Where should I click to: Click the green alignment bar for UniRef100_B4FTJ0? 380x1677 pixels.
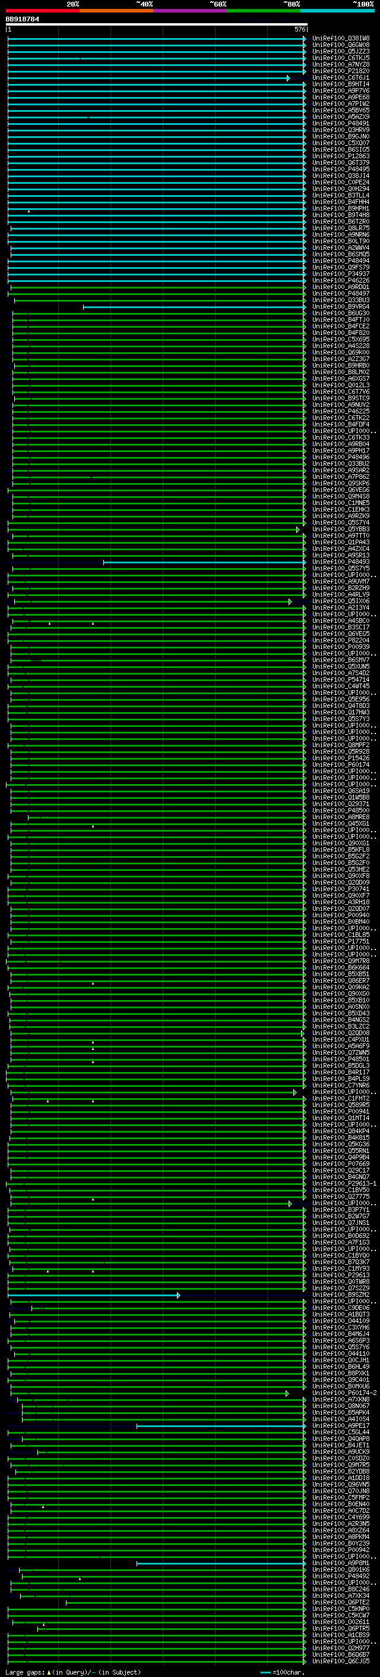[x=159, y=320]
